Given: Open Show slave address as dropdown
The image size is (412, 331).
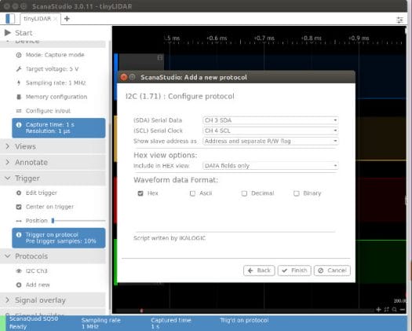Looking at the screenshot, I should click(271, 142).
